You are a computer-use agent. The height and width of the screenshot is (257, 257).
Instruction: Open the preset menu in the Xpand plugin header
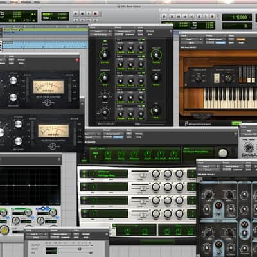point(114,134)
